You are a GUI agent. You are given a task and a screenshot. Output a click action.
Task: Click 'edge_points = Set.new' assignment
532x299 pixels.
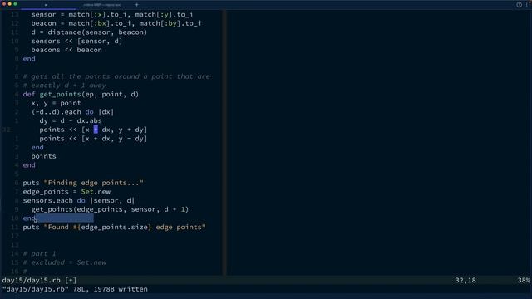[x=66, y=192]
